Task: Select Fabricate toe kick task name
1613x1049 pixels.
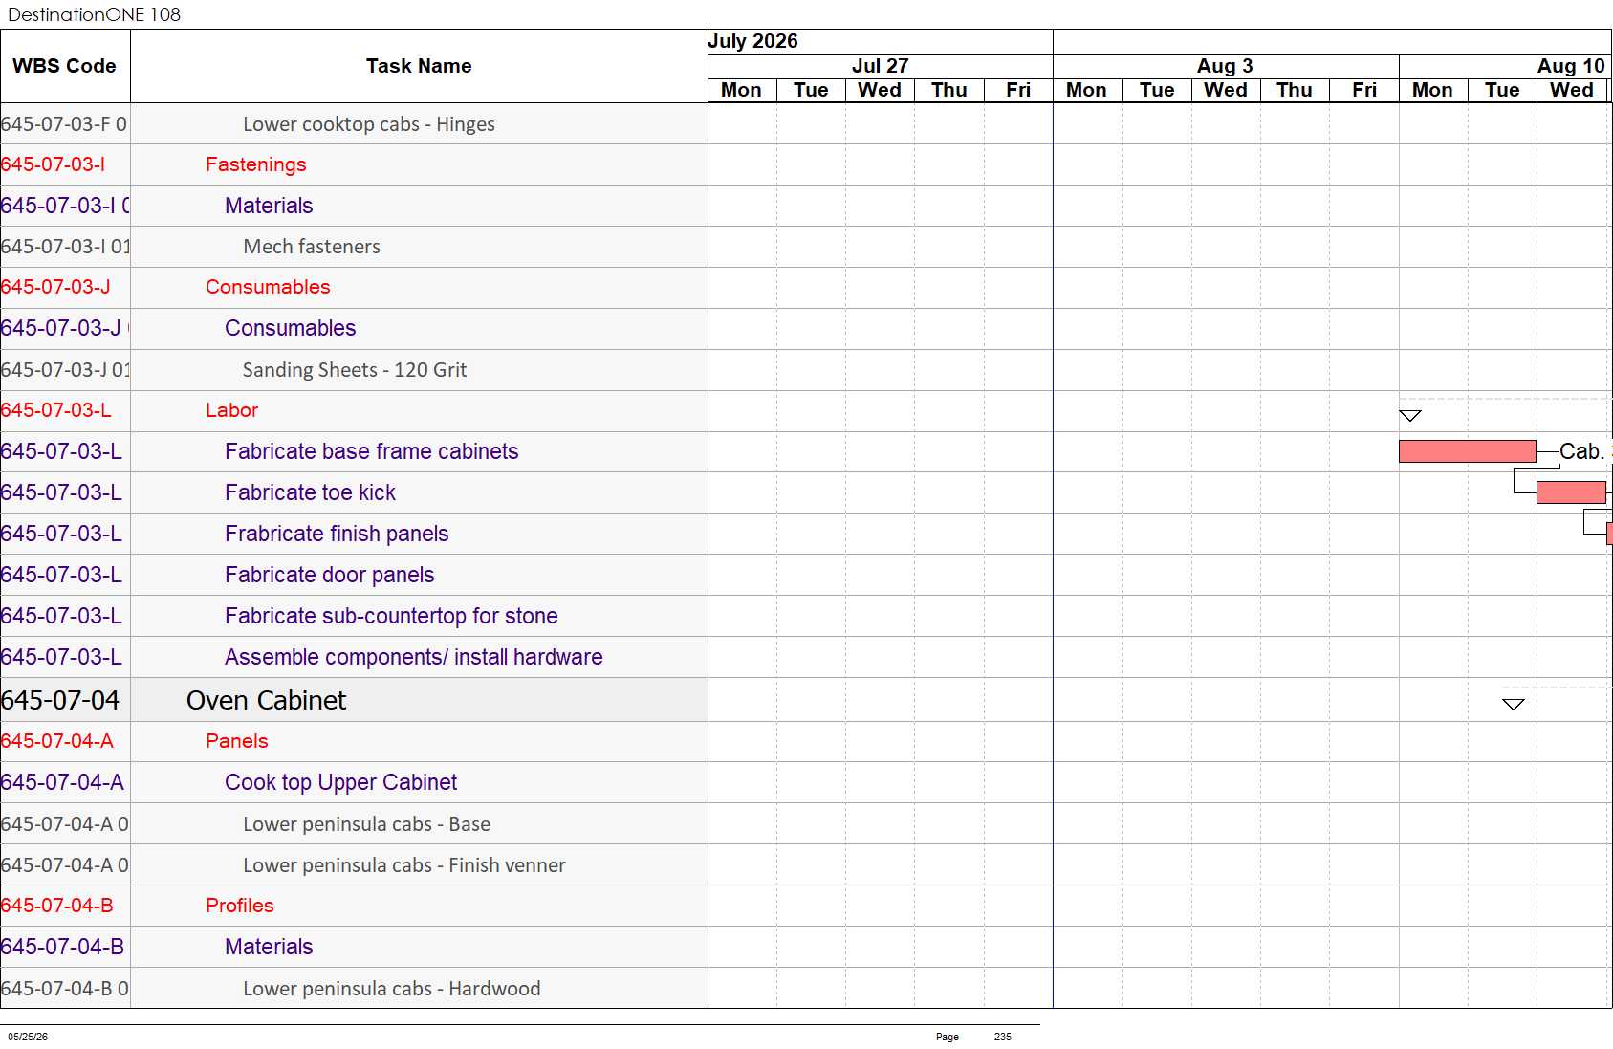Action: pyautogui.click(x=310, y=492)
